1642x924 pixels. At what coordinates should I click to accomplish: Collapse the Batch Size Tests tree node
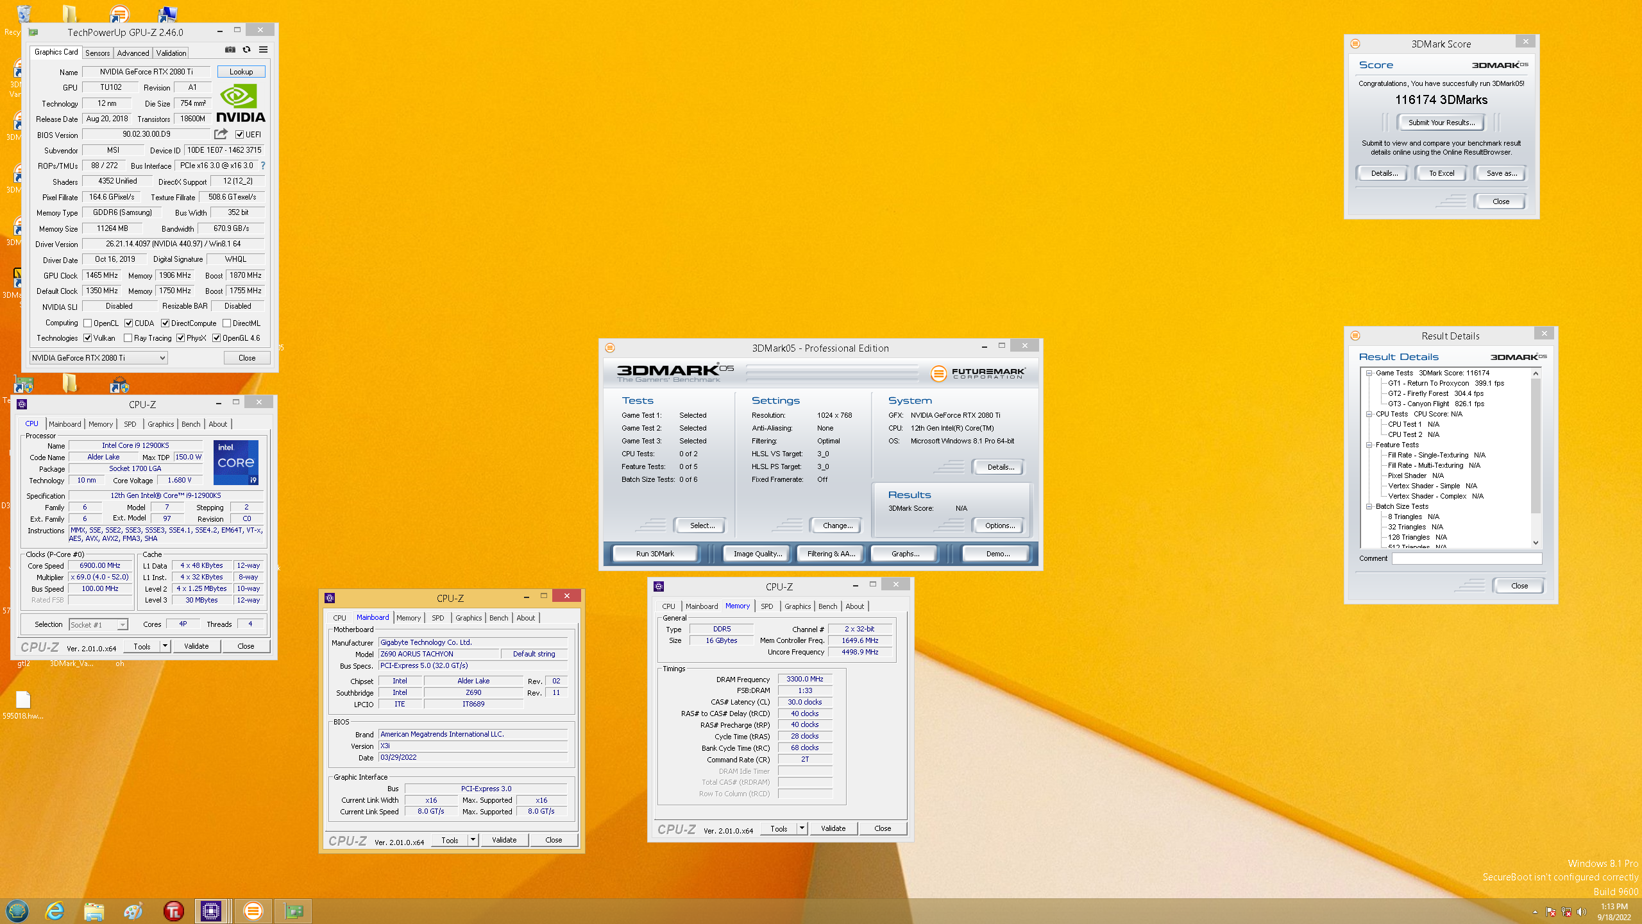1369,506
